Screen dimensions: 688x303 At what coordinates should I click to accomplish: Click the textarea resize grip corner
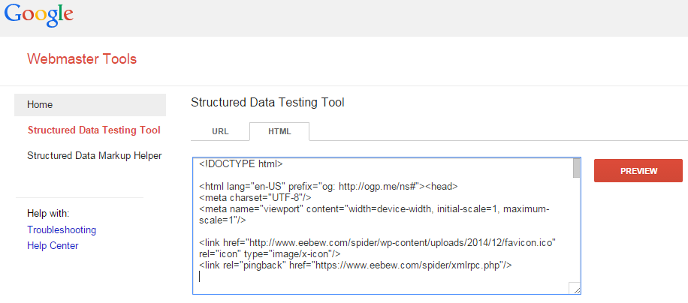pos(575,288)
